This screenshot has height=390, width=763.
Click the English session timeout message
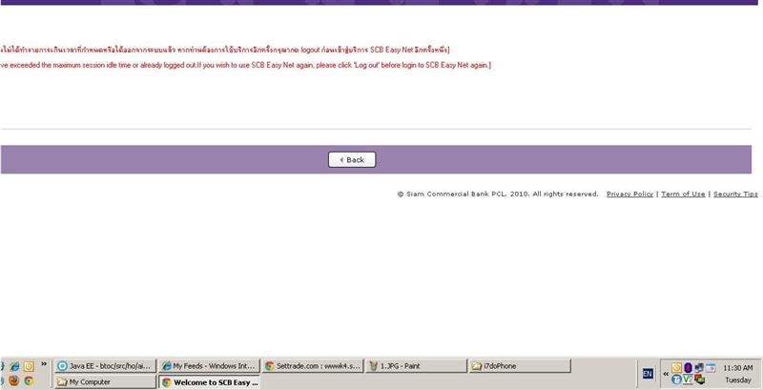click(245, 65)
